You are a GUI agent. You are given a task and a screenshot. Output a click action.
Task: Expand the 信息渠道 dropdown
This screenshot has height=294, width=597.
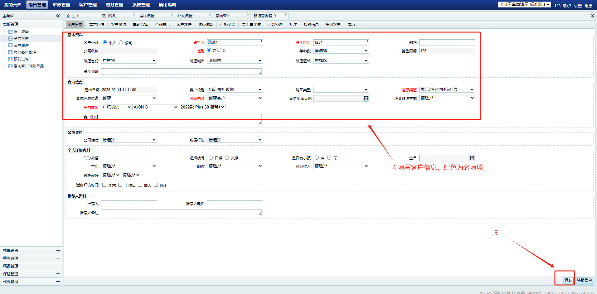click(x=447, y=90)
